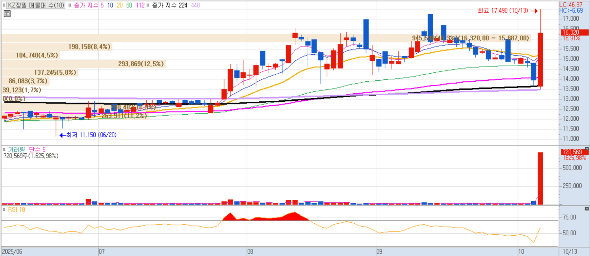This screenshot has height=256, width=590.
Task: Toggle marker before 거래량 label
Action: pos(4,149)
